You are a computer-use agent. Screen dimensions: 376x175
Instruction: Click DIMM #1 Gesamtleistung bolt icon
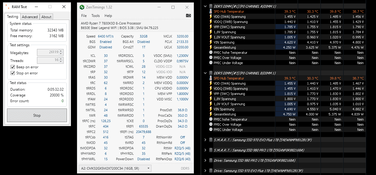click(211, 47)
